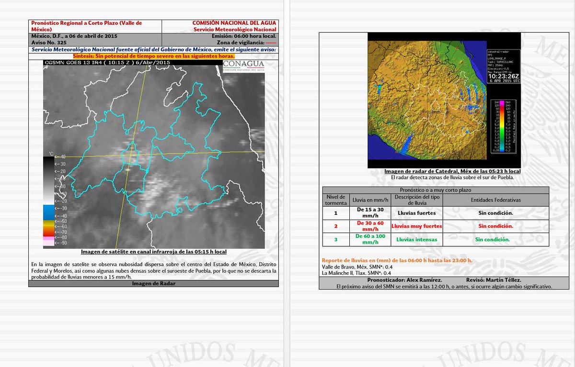Select the paragraph starting 'En la imagen de satelite'
Image resolution: width=575 pixels, height=367 pixels.
point(153,271)
